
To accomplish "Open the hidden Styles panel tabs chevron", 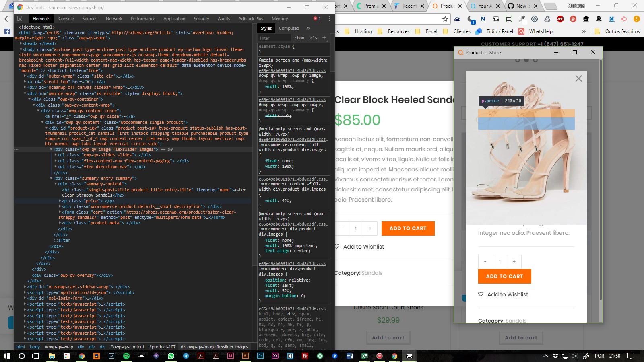I will click(308, 28).
